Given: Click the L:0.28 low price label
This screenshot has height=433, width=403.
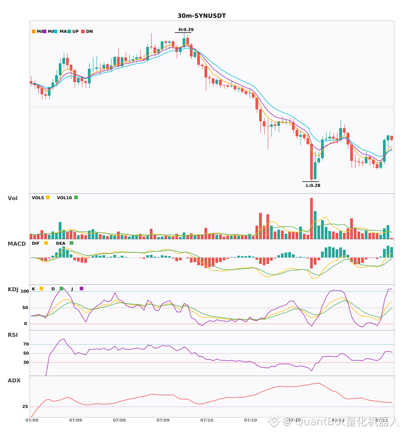Looking at the screenshot, I should 313,186.
